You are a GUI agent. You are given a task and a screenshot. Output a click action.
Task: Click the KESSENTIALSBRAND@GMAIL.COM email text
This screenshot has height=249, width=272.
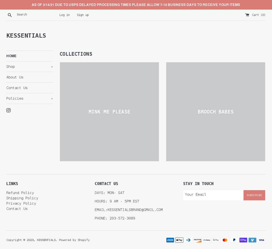[x=135, y=210]
